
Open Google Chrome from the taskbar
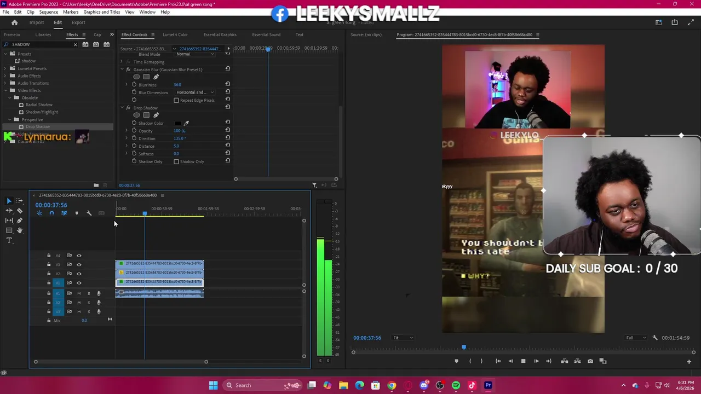[392, 385]
